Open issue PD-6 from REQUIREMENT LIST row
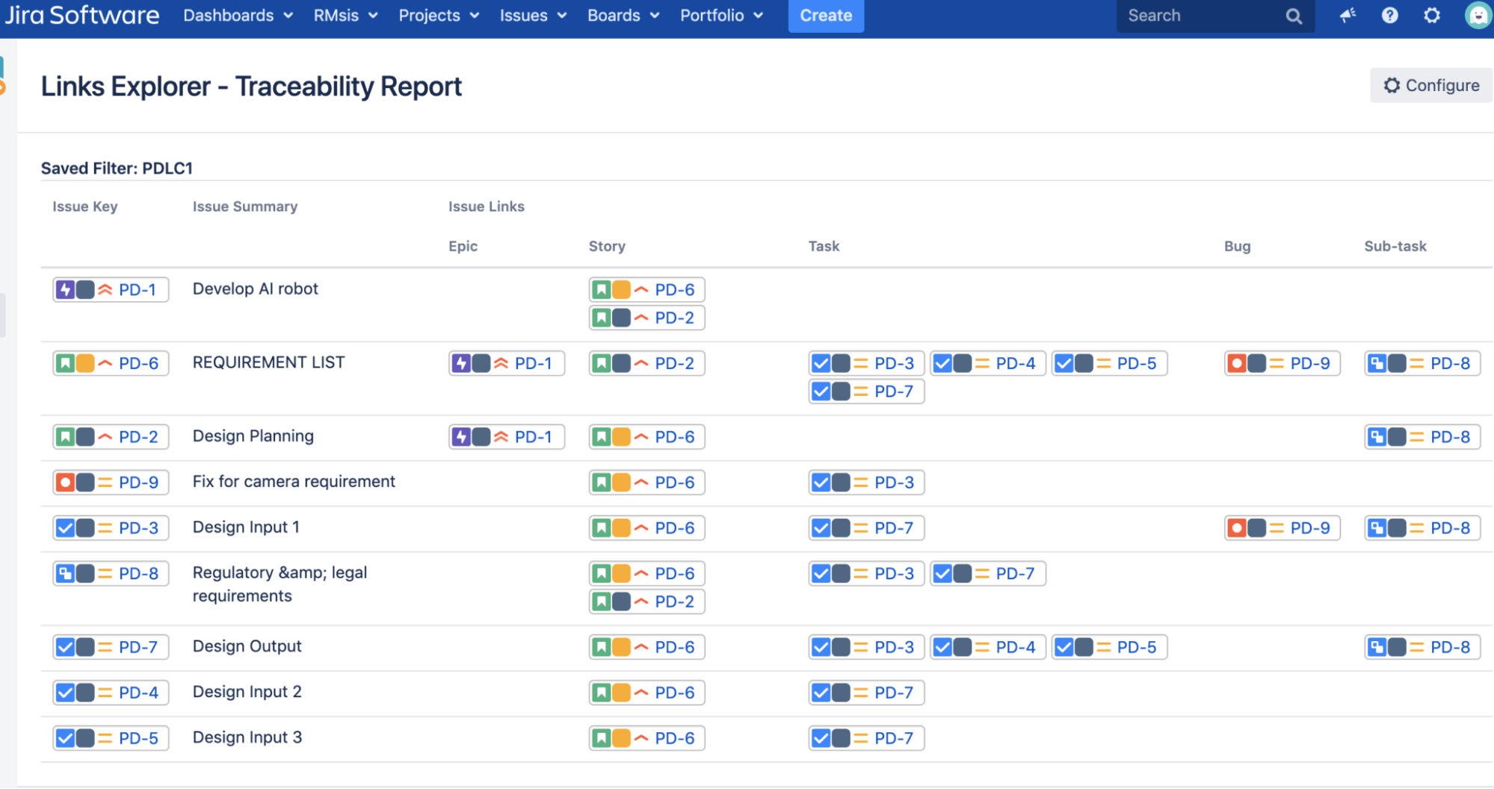 point(138,363)
